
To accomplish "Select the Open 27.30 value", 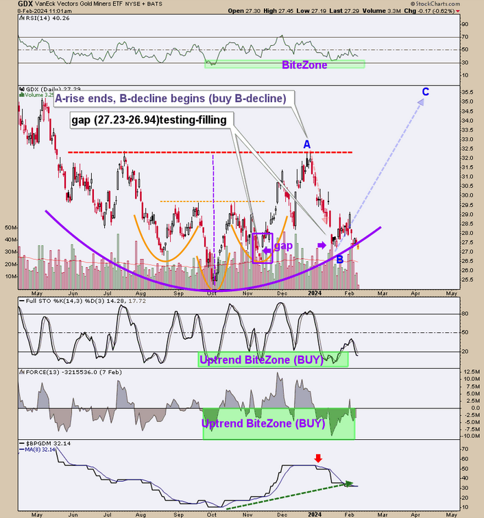I will click(244, 10).
